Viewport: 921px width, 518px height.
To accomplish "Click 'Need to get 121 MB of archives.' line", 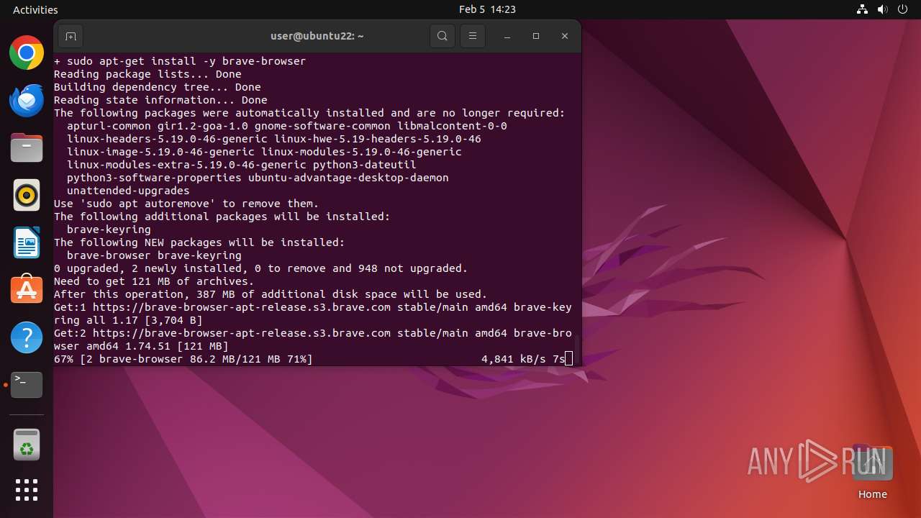I will (x=154, y=281).
